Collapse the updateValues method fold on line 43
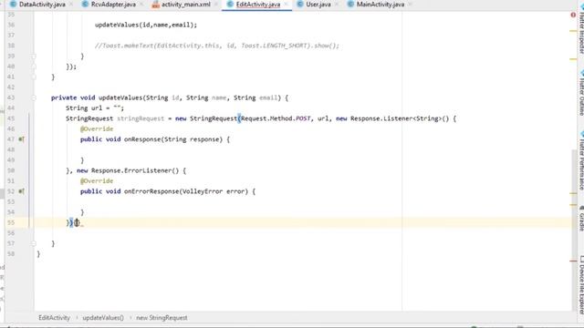Image resolution: width=584 pixels, height=328 pixels. pos(34,97)
